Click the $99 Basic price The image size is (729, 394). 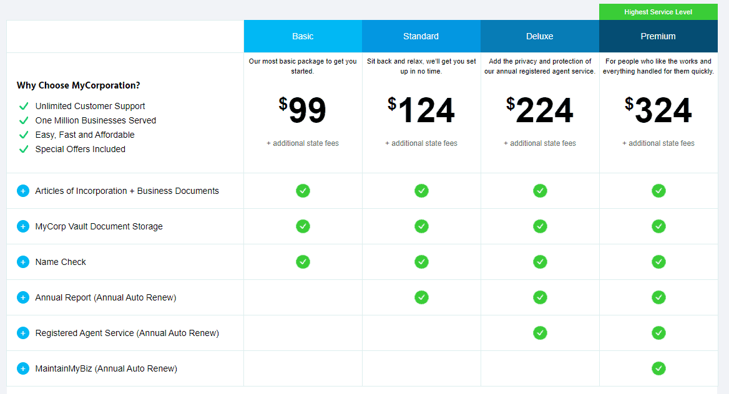point(303,110)
